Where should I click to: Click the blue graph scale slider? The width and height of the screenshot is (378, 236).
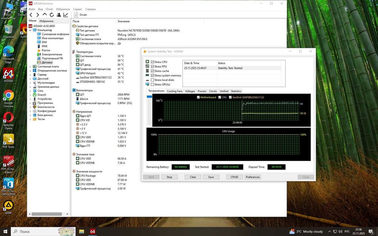point(149,97)
